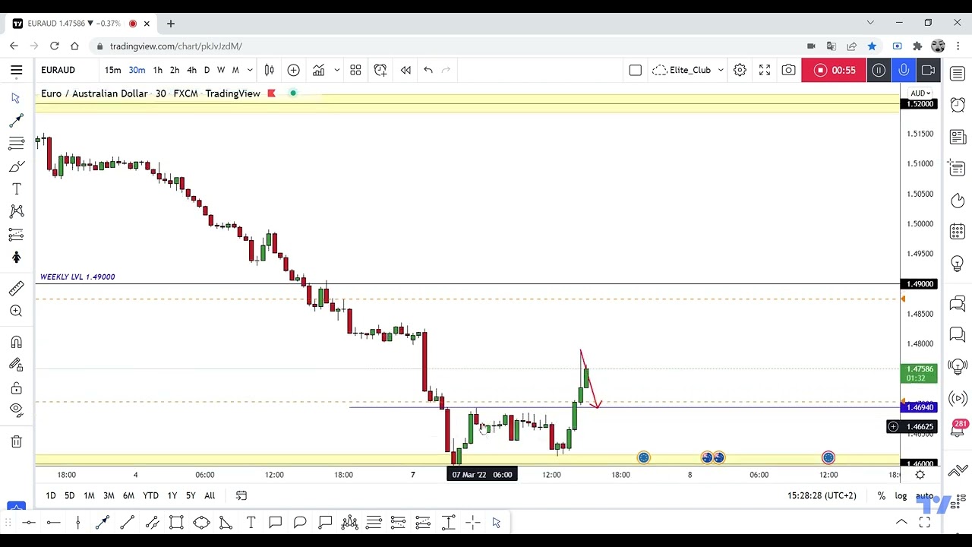
Task: Open the watchlist panel in right sidebar
Action: (958, 74)
